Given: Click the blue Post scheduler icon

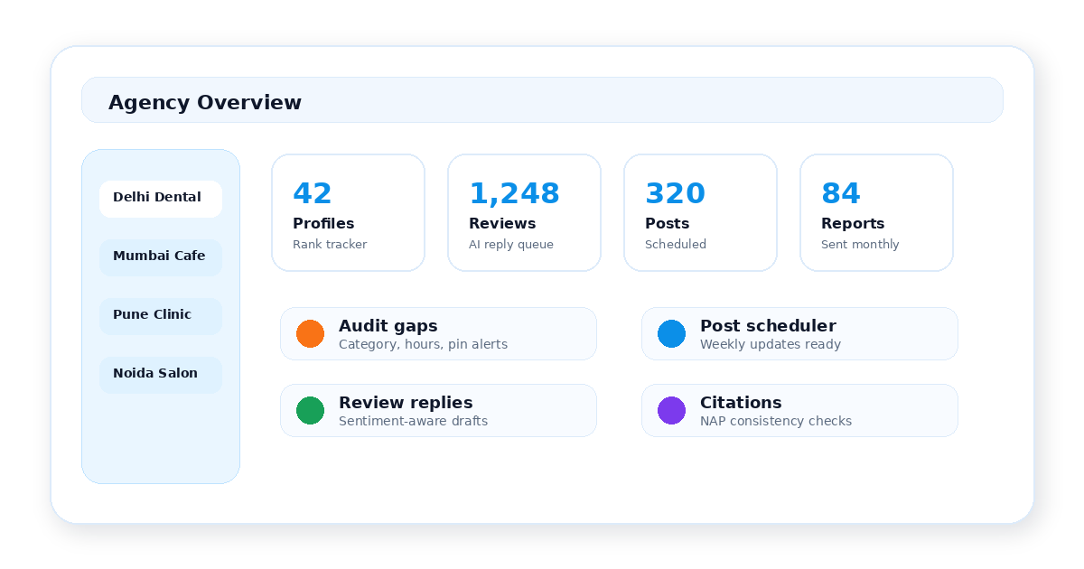Looking at the screenshot, I should 671,333.
